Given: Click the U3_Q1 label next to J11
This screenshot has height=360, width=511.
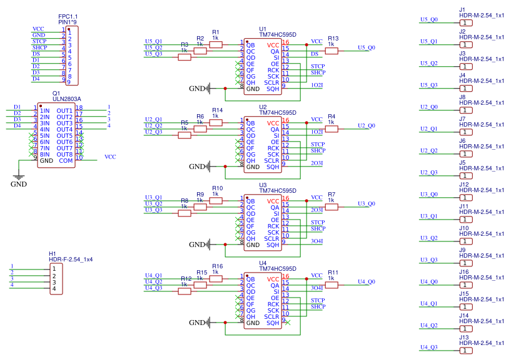Looking at the screenshot, I should [x=429, y=216].
